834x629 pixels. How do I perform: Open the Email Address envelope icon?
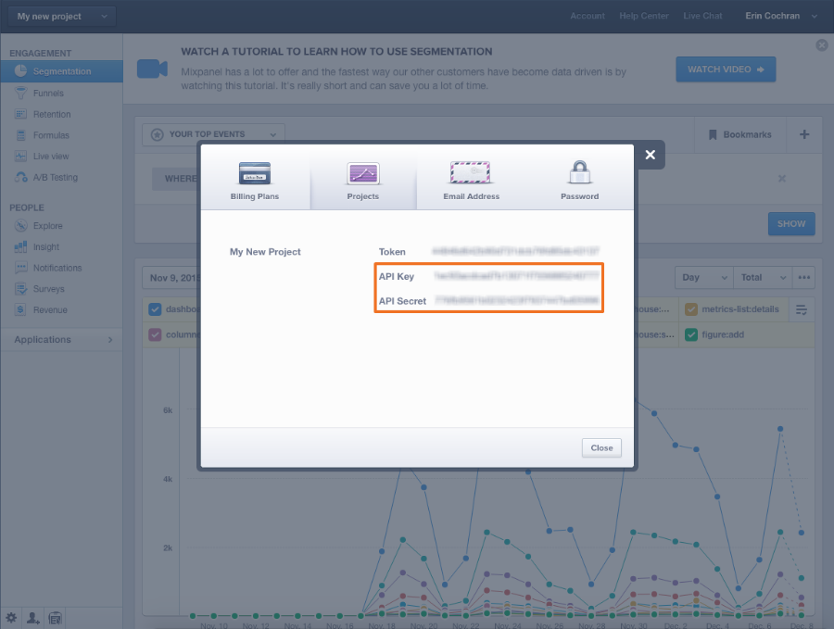471,173
